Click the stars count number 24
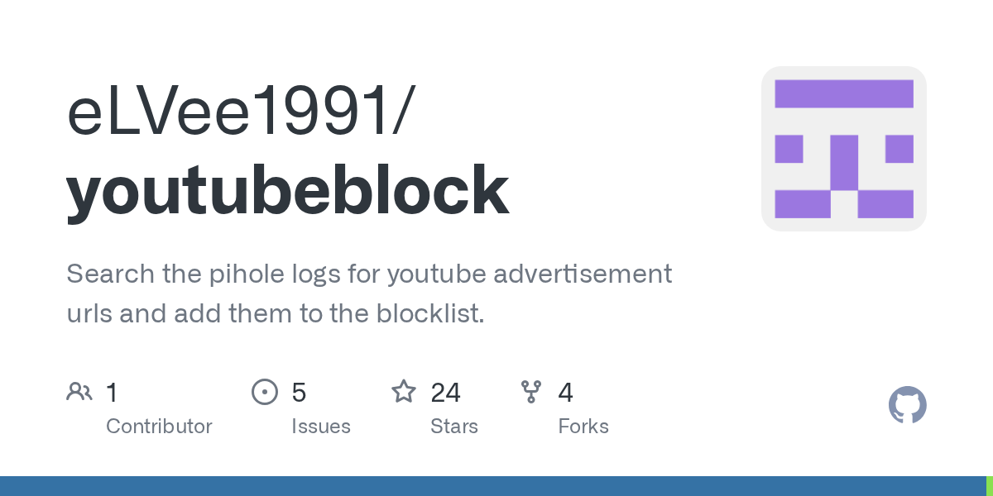Screen dimensions: 993x496 pos(445,392)
